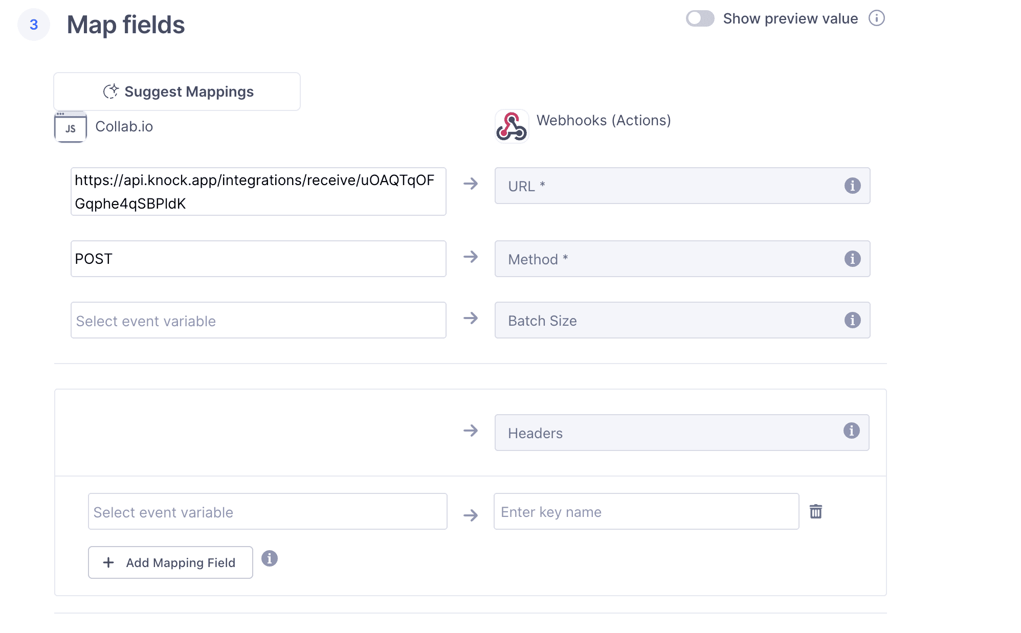Click the plus icon on Add Mapping Field
This screenshot has width=1021, height=633.
pos(108,562)
